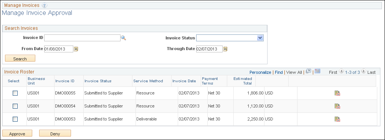Sort by Business Unit column header

(x=36, y=81)
